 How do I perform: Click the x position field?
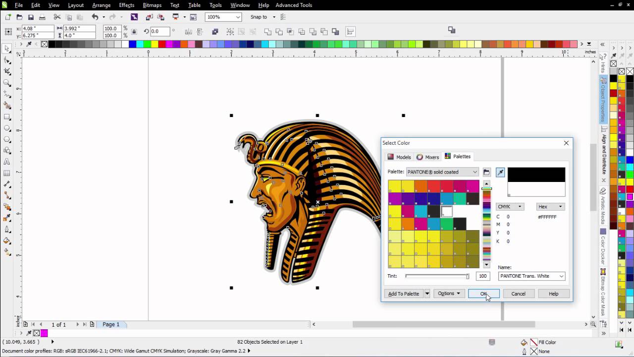tap(38, 28)
